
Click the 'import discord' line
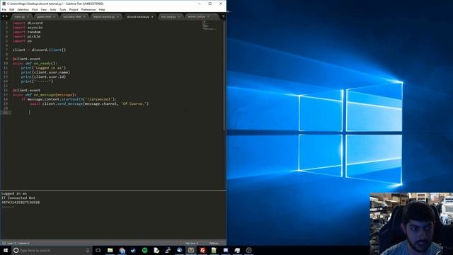pos(28,23)
